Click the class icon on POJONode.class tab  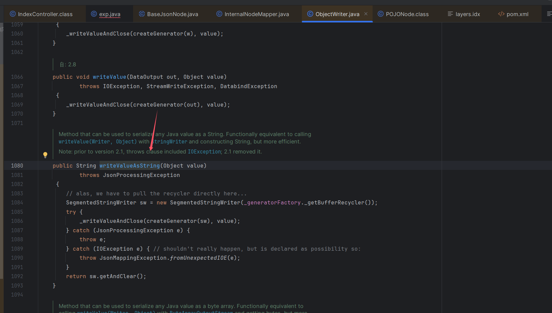[x=381, y=14]
